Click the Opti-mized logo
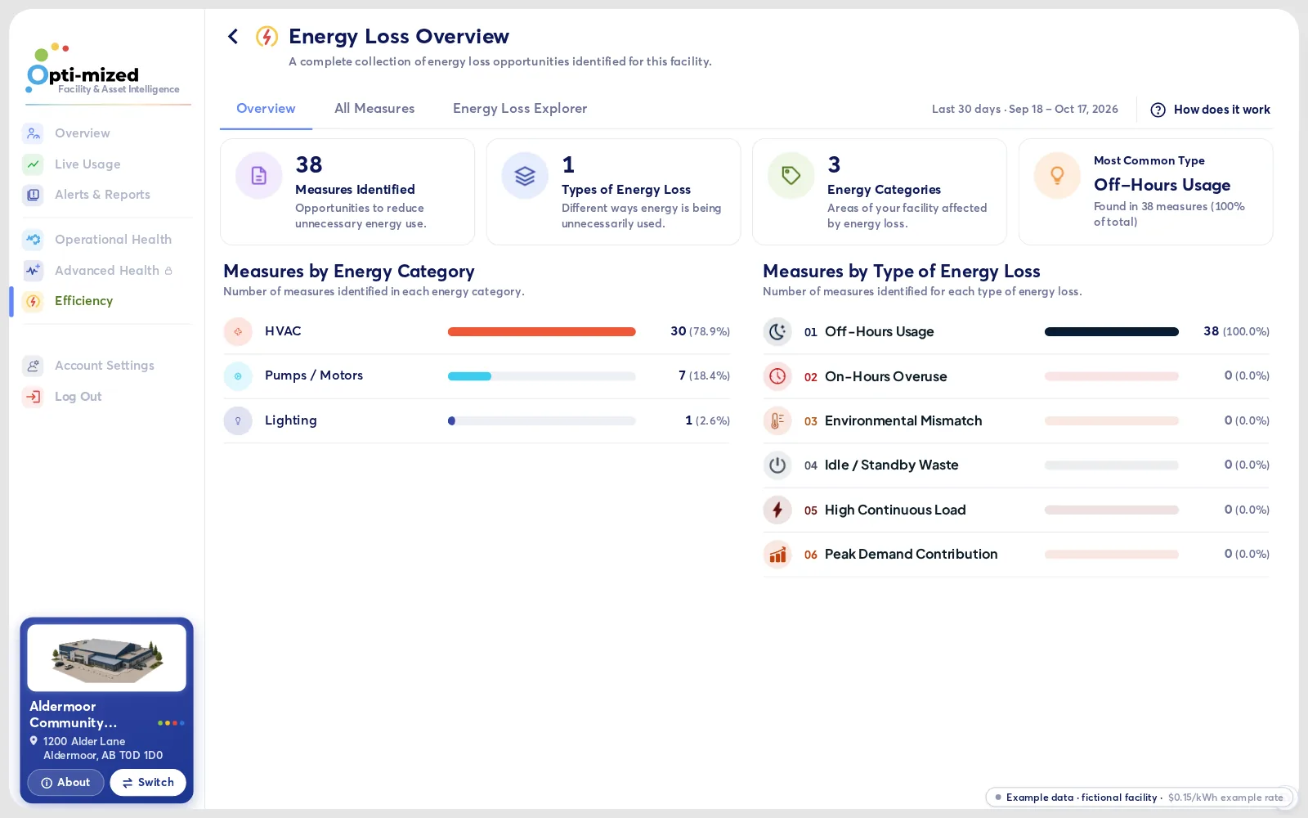1308x818 pixels. tap(103, 70)
